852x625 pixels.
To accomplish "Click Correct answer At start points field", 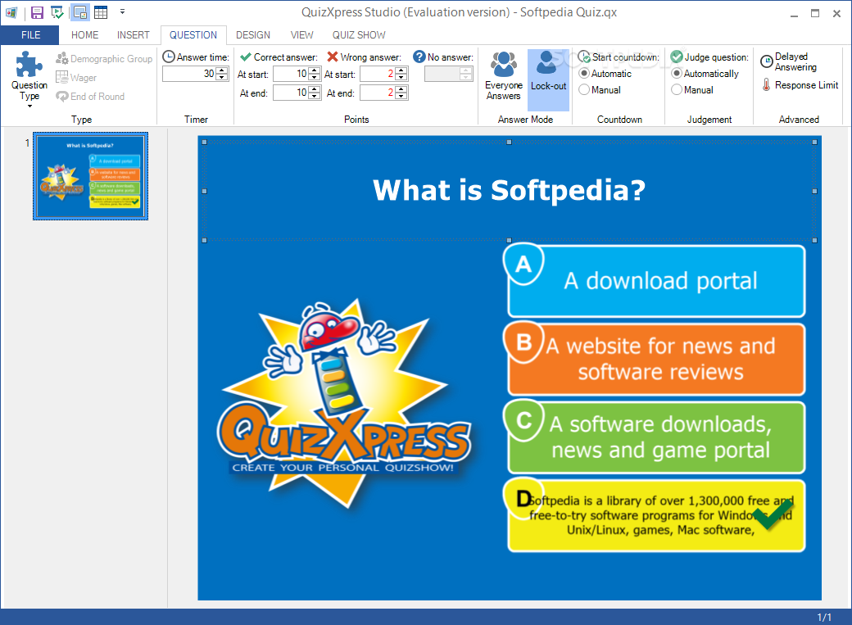I will pyautogui.click(x=290, y=74).
